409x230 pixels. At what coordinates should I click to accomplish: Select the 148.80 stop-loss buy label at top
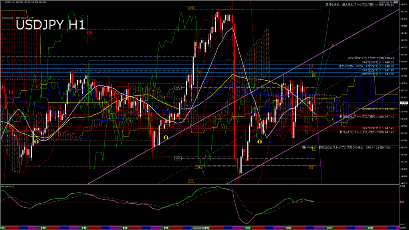360,4
